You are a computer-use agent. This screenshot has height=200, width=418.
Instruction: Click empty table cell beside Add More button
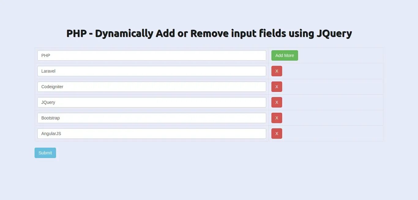(x=340, y=55)
